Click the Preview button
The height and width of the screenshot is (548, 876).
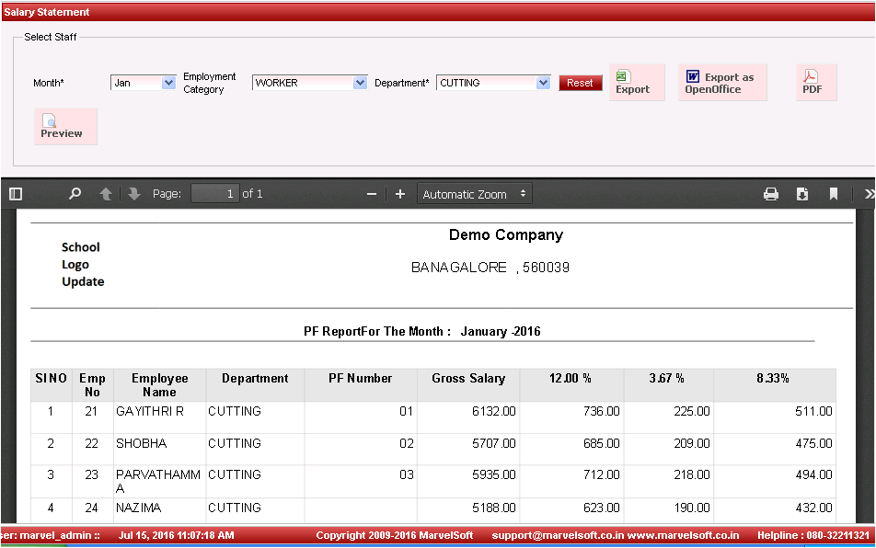pos(64,127)
